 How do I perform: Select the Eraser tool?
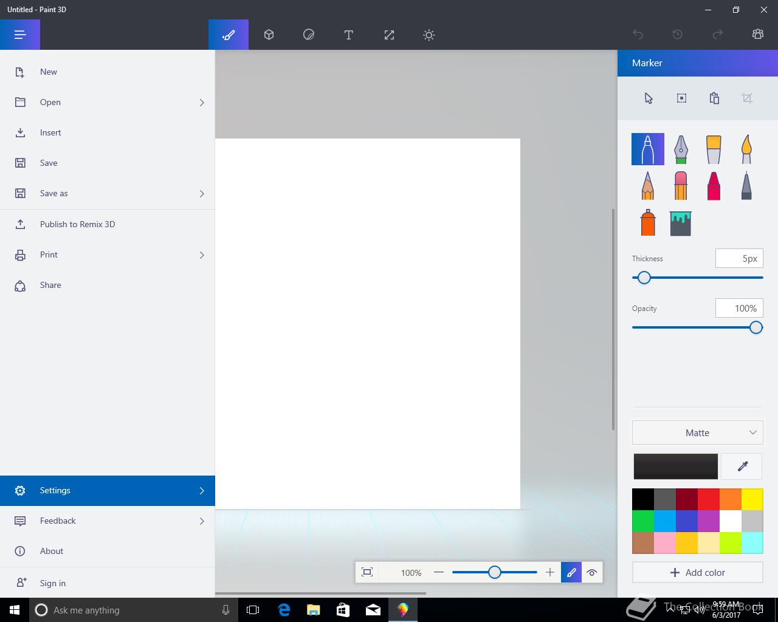click(681, 185)
